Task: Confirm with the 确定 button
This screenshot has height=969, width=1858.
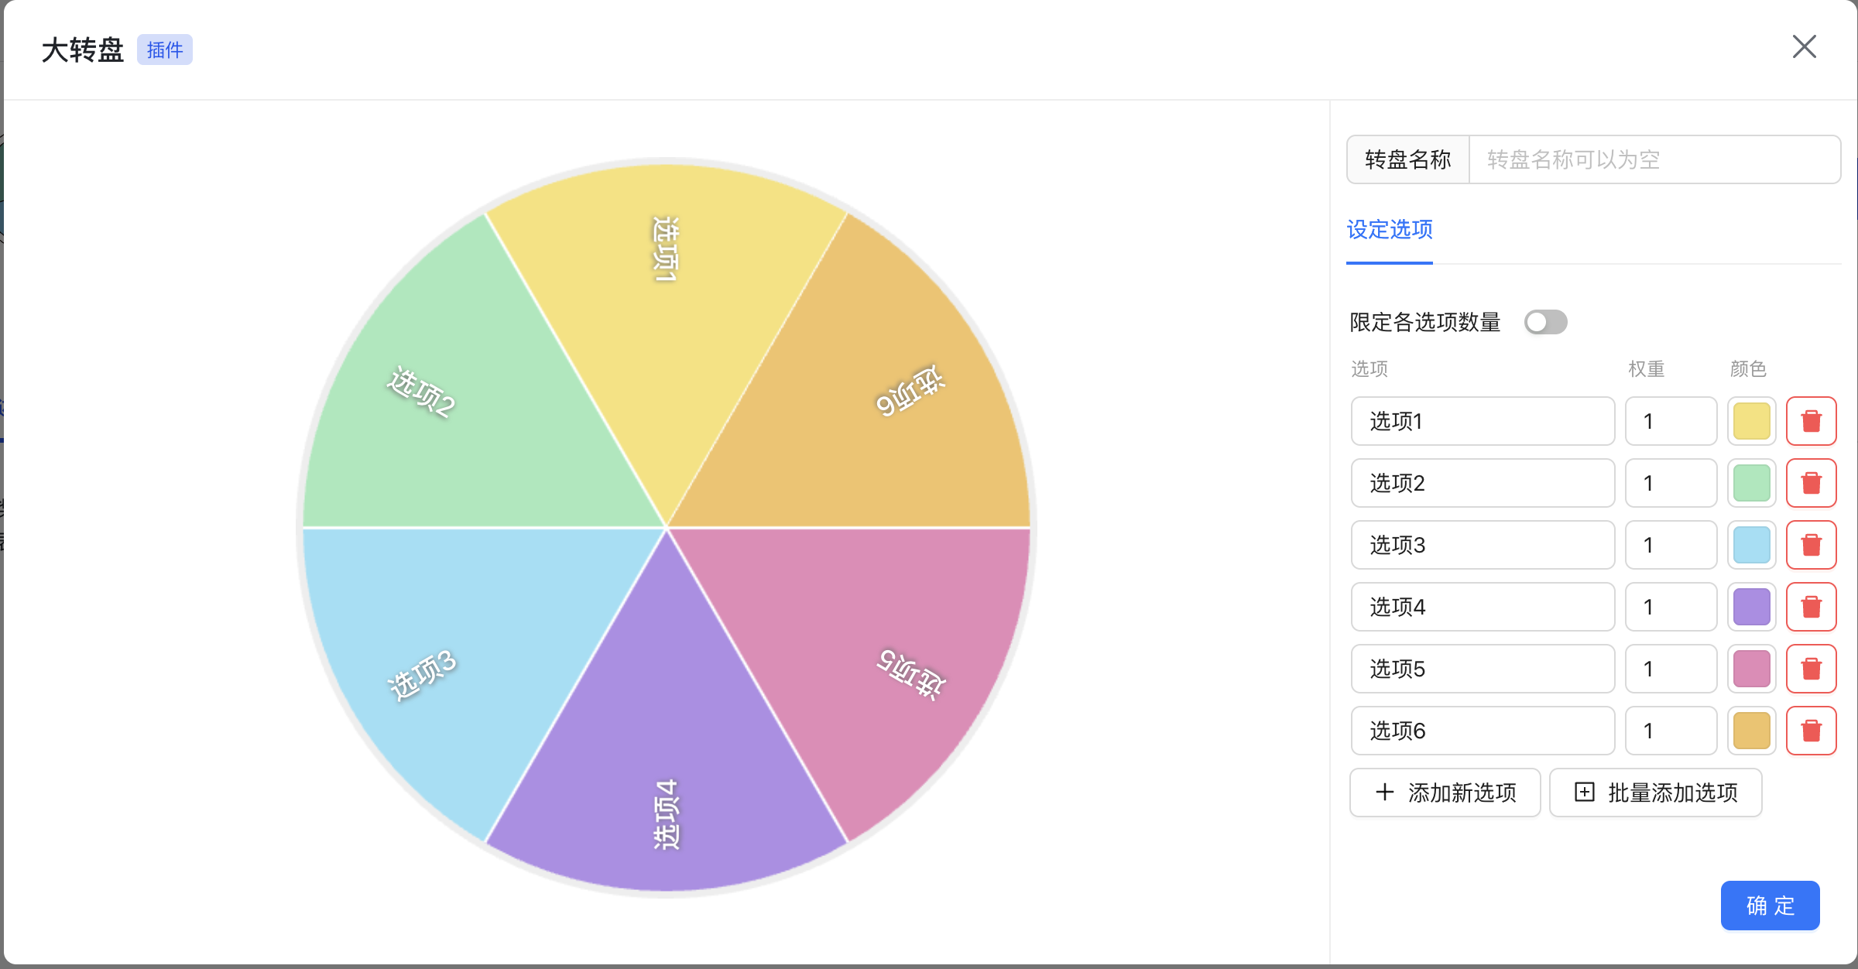Action: point(1770,906)
